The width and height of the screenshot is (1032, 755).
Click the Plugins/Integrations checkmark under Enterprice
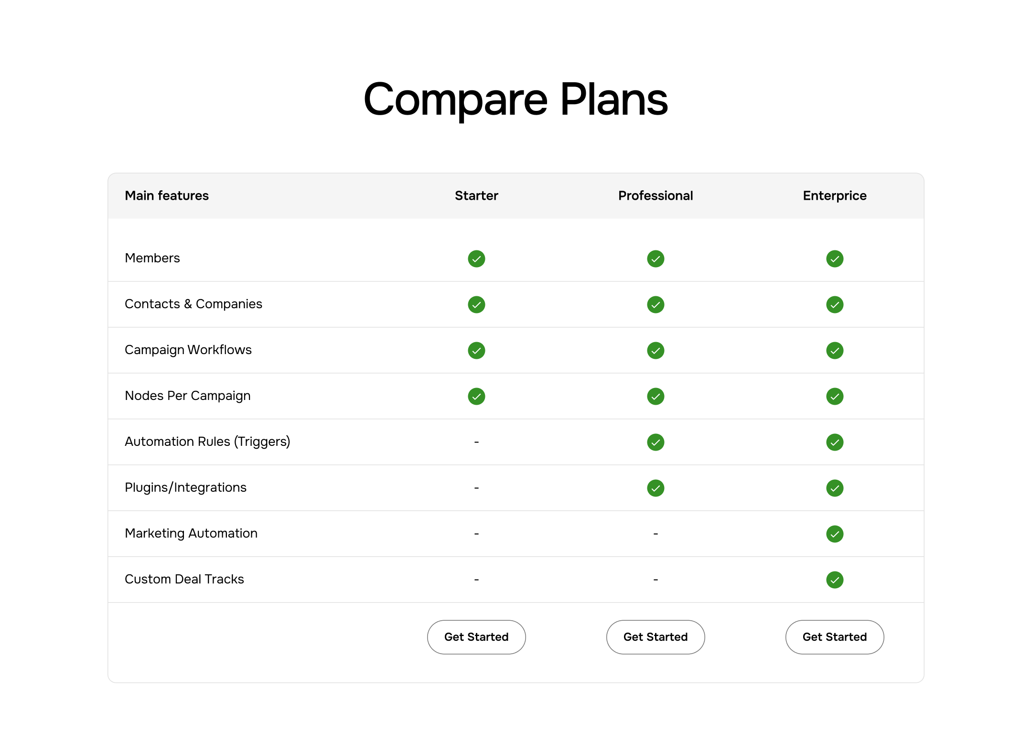click(834, 488)
